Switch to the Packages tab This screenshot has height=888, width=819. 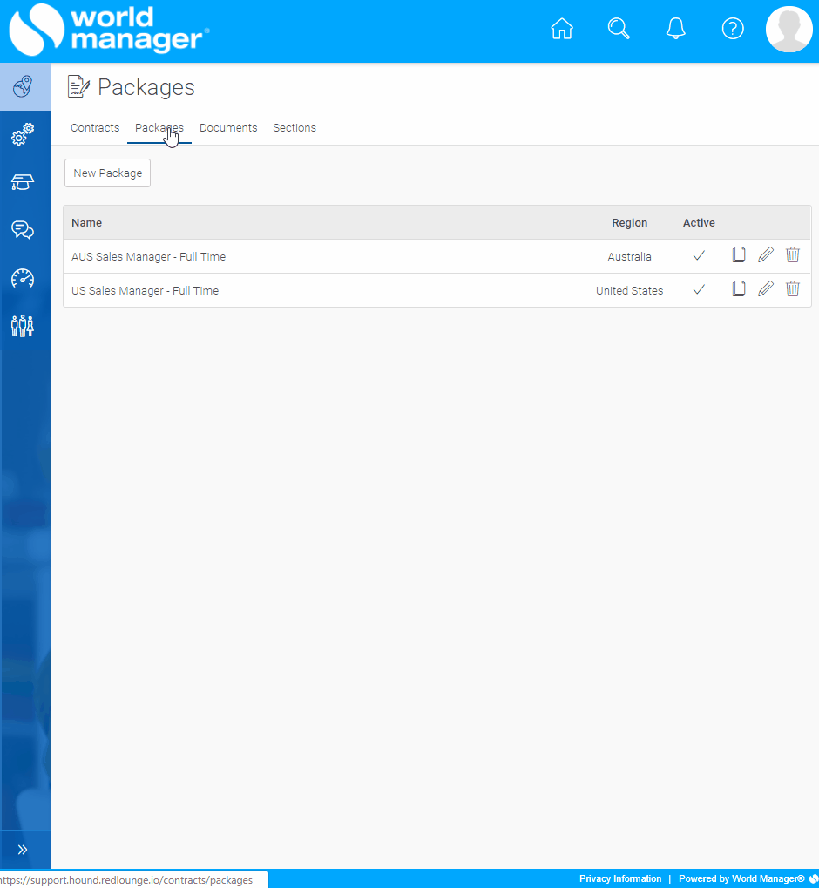coord(159,128)
